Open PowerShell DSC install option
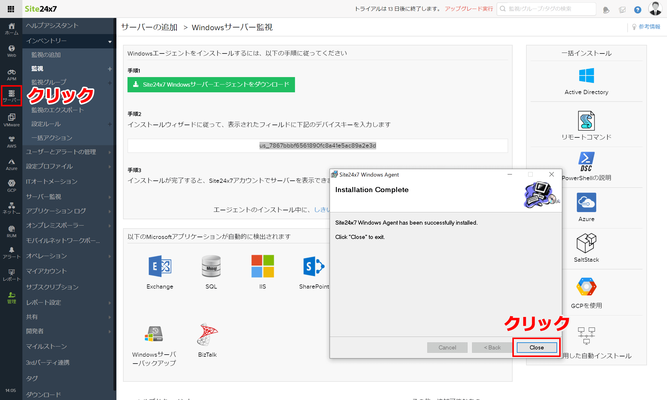Image resolution: width=667 pixels, height=400 pixels. (x=586, y=166)
